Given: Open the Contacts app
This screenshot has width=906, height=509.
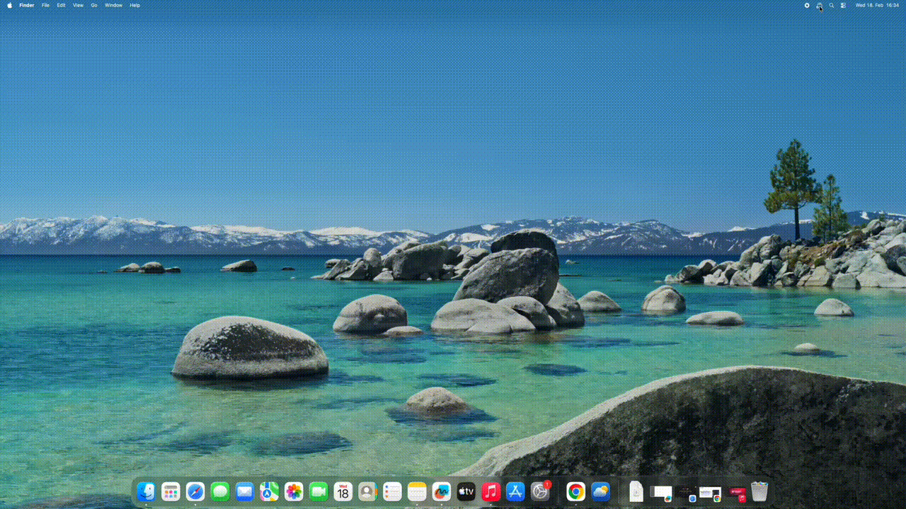Looking at the screenshot, I should click(x=367, y=491).
